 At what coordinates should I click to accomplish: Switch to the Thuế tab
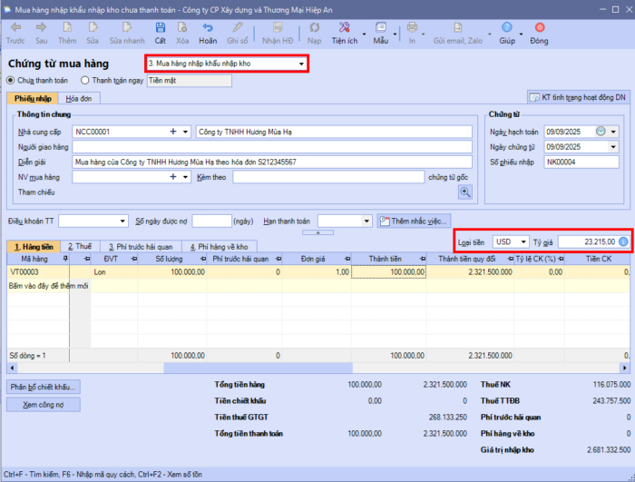pos(78,246)
